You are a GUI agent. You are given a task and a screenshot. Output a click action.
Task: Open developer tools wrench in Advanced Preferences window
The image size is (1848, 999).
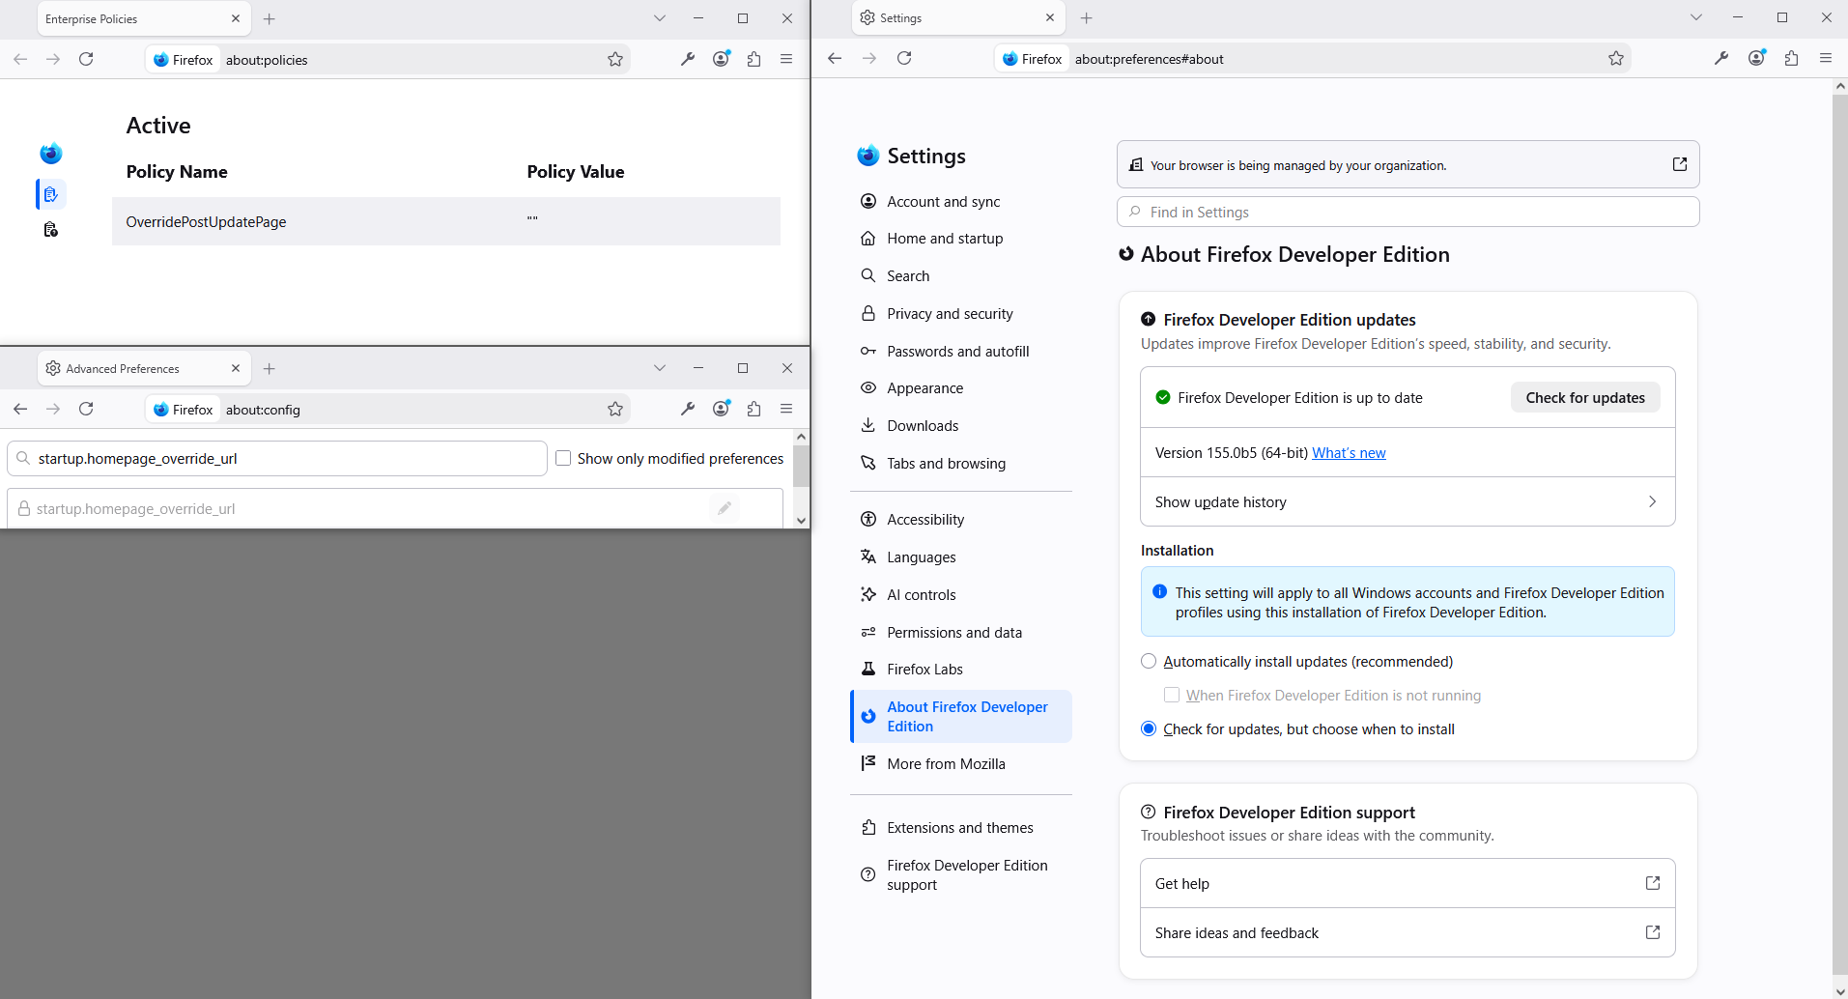(688, 409)
